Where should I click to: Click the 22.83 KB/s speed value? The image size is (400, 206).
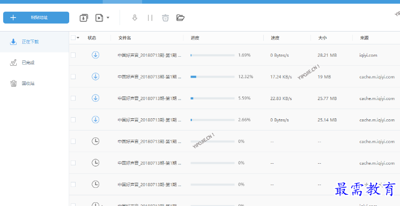(281, 98)
